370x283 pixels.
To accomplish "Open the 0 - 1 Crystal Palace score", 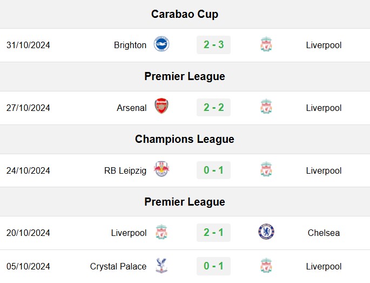I will pyautogui.click(x=213, y=266).
